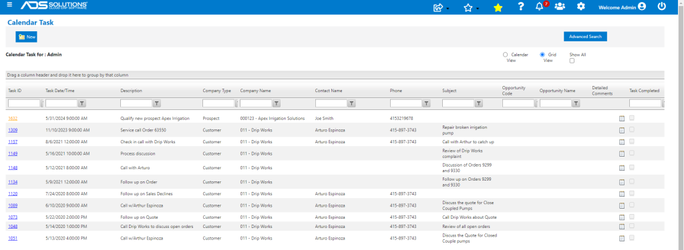Click the Company Type filter input
The height and width of the screenshot is (250, 684).
tap(218, 103)
